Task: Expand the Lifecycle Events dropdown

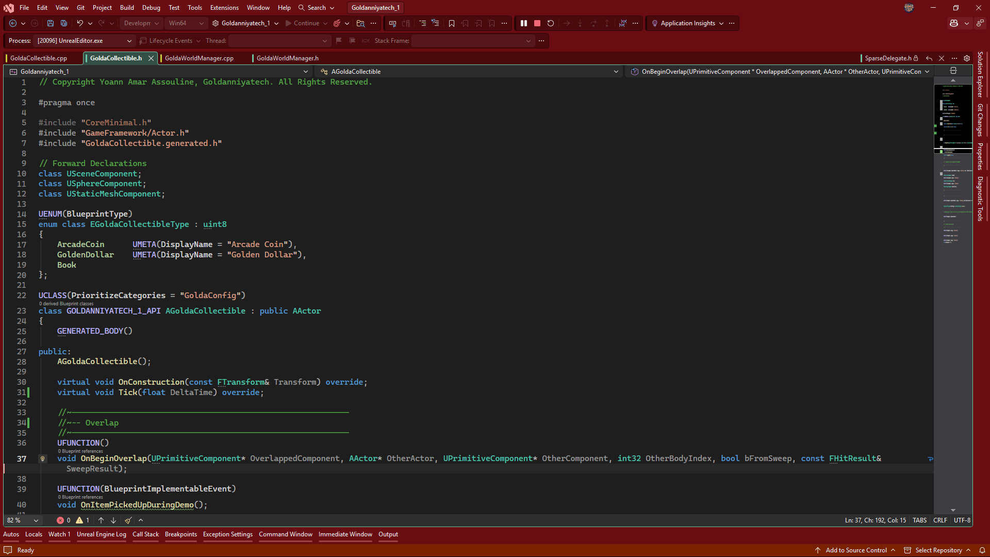Action: pyautogui.click(x=171, y=41)
